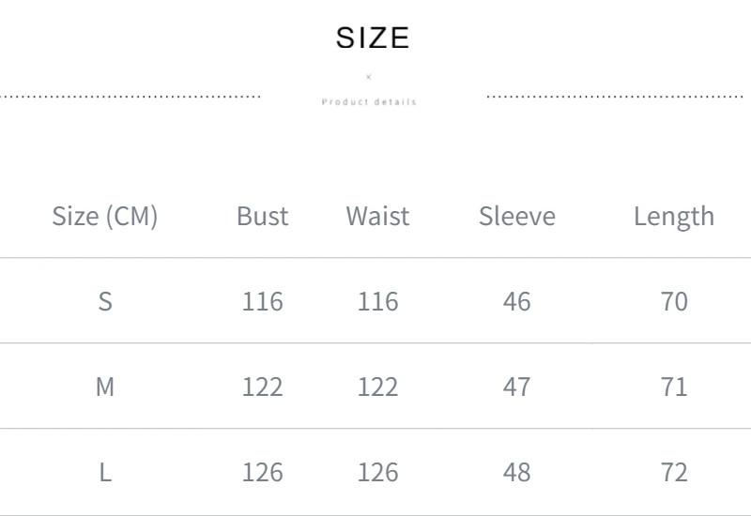Click waist value 122 for size M
Viewport: 751px width, 516px height.
click(377, 387)
